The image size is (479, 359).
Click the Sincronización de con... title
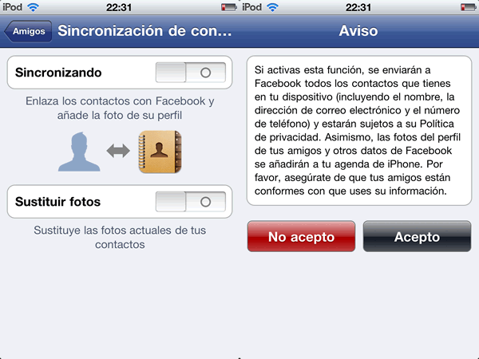tap(144, 31)
